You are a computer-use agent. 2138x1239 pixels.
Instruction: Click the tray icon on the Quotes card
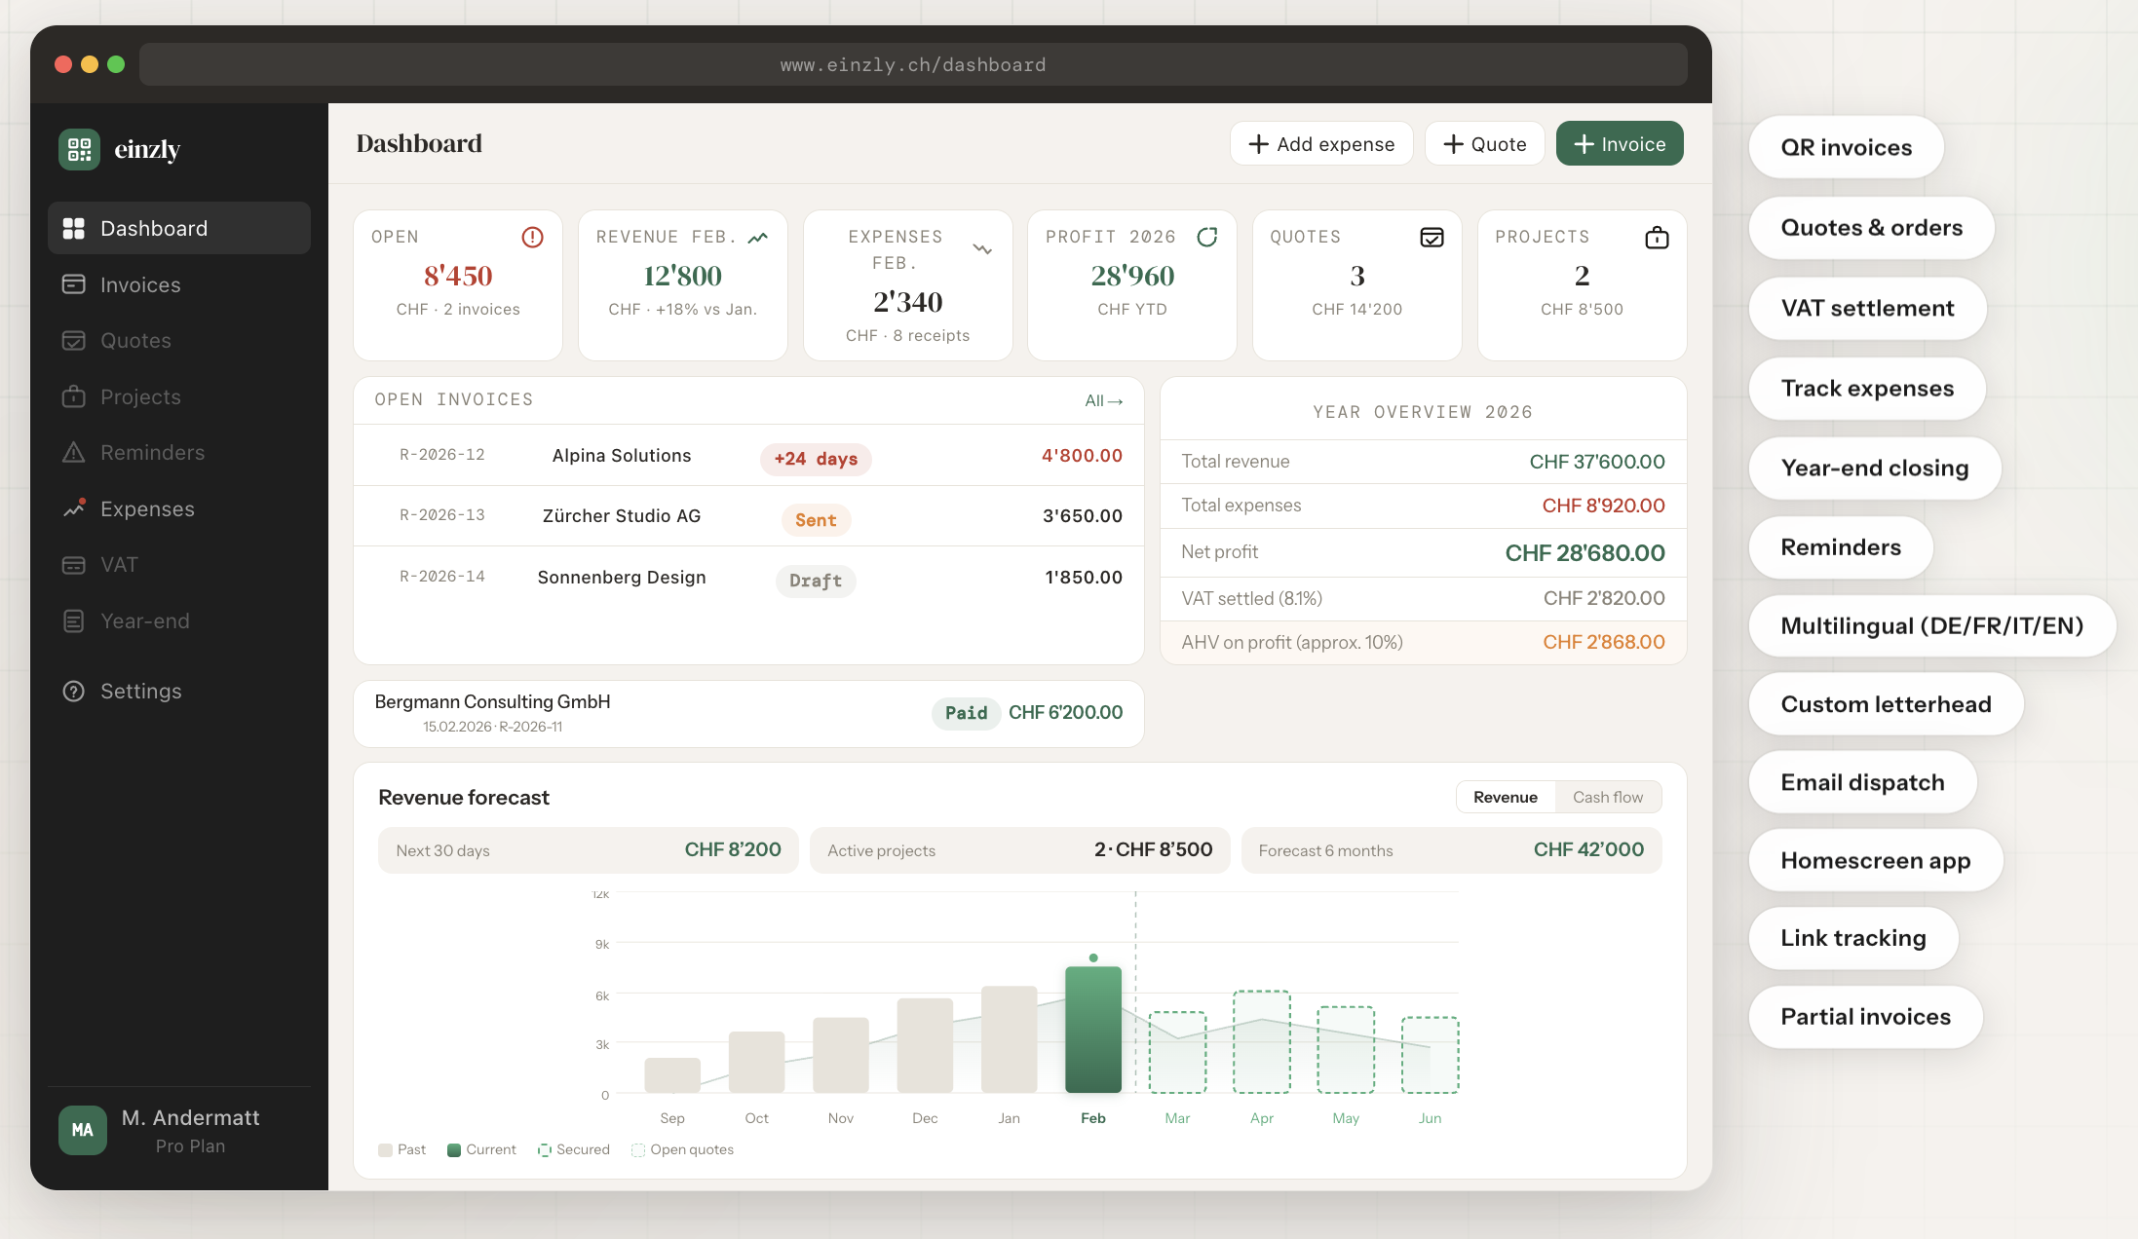tap(1432, 237)
